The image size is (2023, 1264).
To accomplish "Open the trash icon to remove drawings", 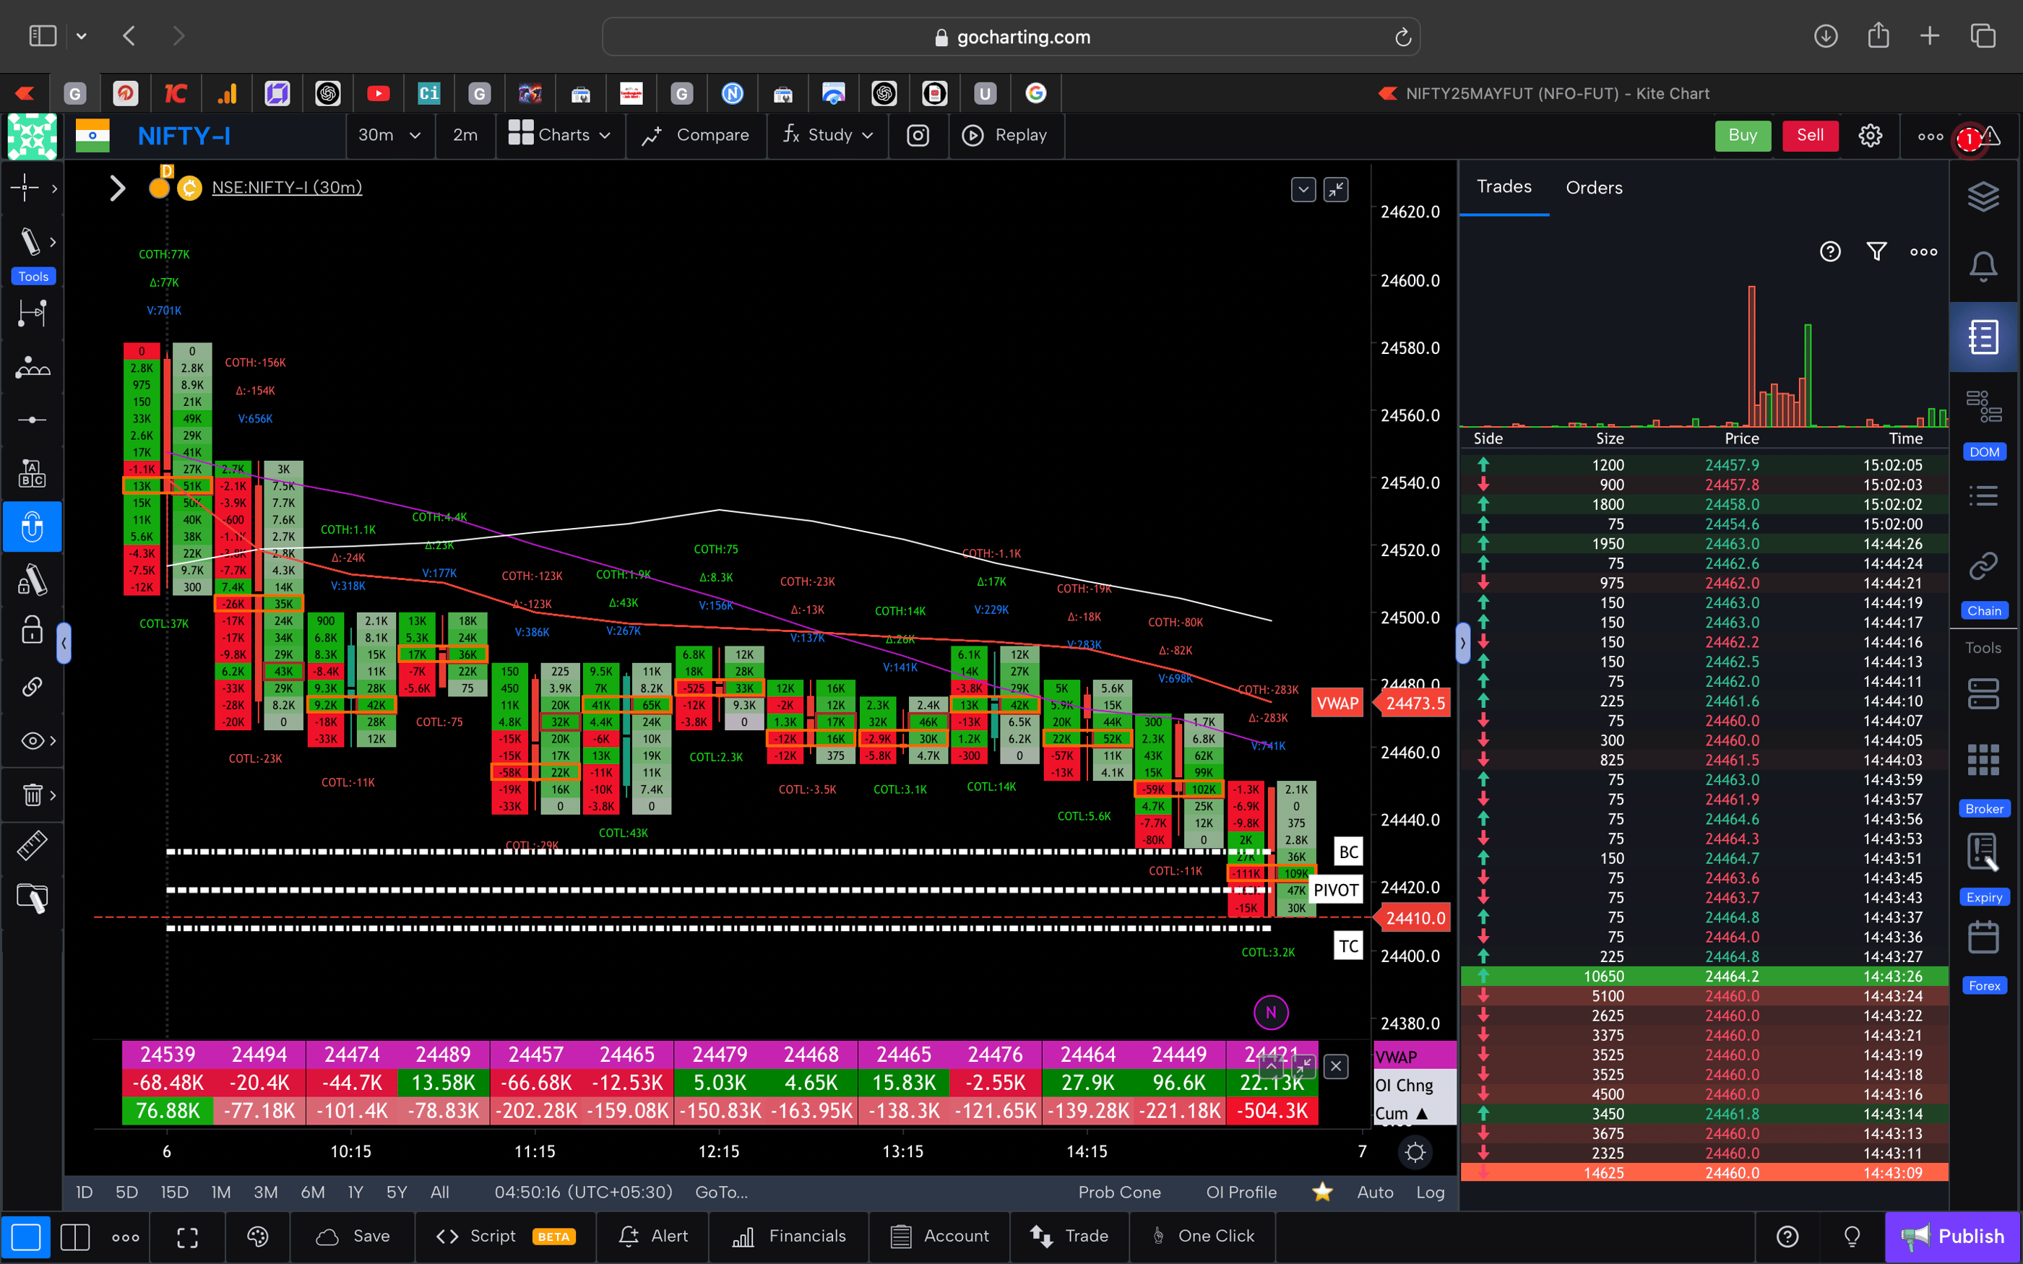I will (x=33, y=795).
